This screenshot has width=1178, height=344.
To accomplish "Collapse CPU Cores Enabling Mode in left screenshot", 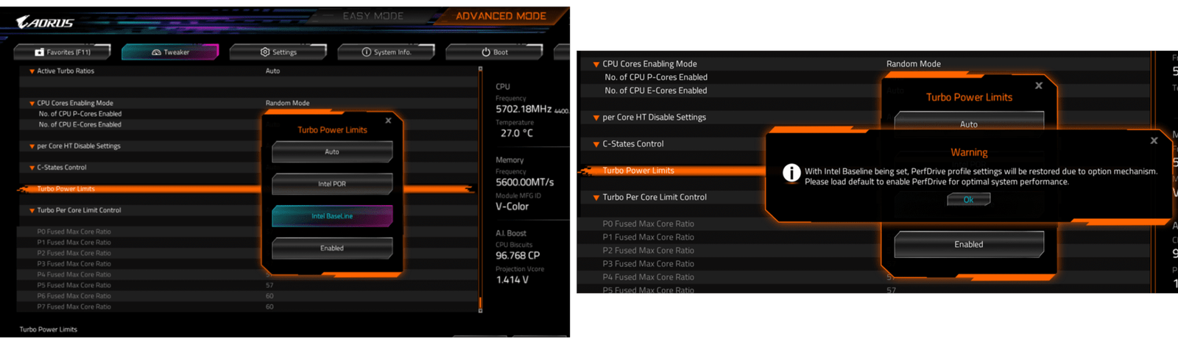I will tap(32, 104).
